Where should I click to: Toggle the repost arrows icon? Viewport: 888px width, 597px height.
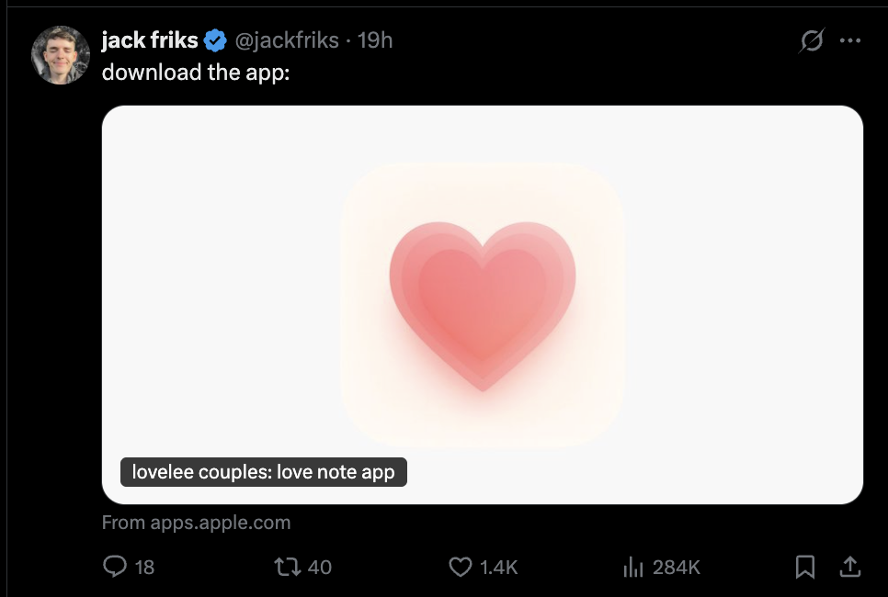click(289, 567)
